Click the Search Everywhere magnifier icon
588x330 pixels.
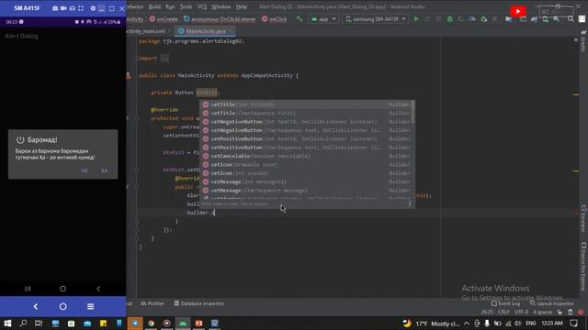click(x=571, y=18)
